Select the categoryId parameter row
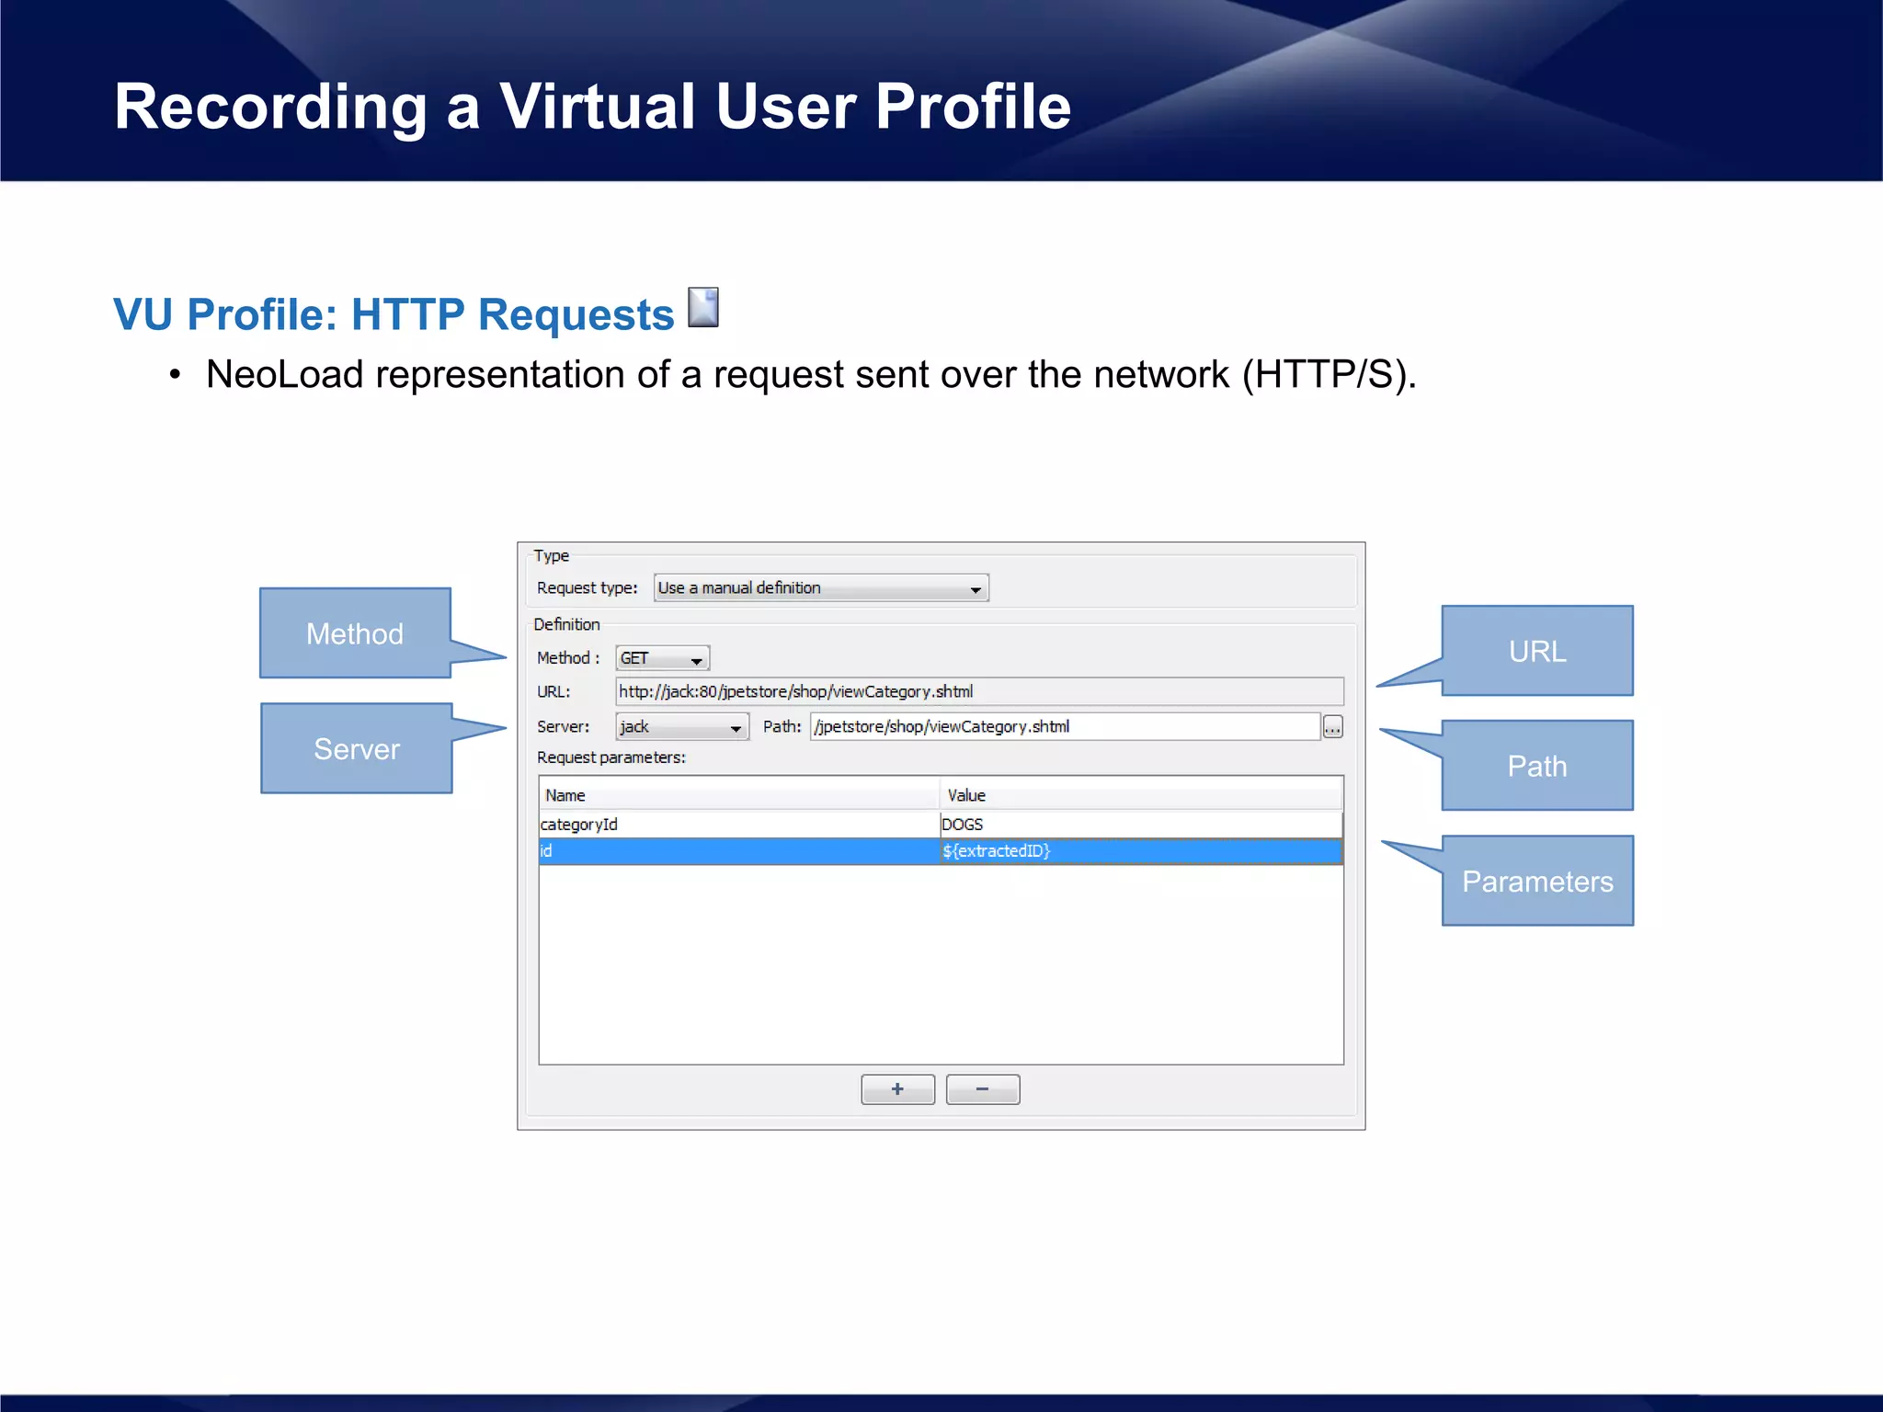 [x=941, y=825]
